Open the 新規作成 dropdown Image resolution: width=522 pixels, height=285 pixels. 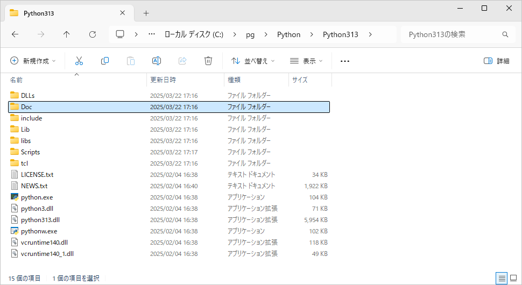tap(33, 61)
